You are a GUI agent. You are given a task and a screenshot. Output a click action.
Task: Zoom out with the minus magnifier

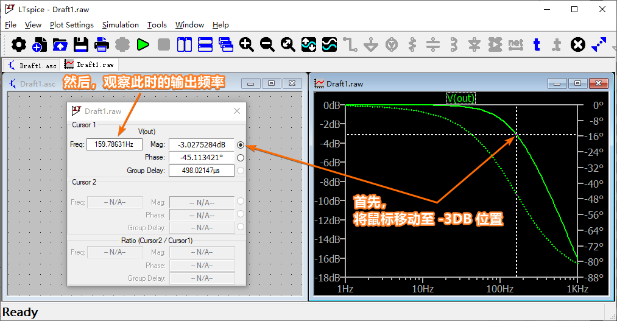[267, 44]
